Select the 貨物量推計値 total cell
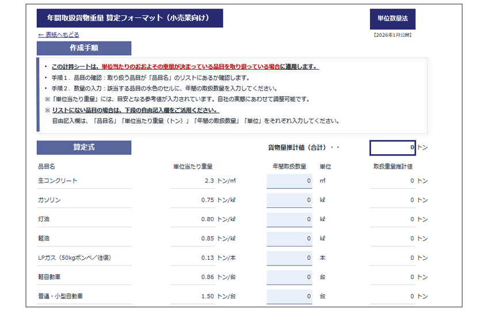Image resolution: width=495 pixels, height=311 pixels. [393, 148]
